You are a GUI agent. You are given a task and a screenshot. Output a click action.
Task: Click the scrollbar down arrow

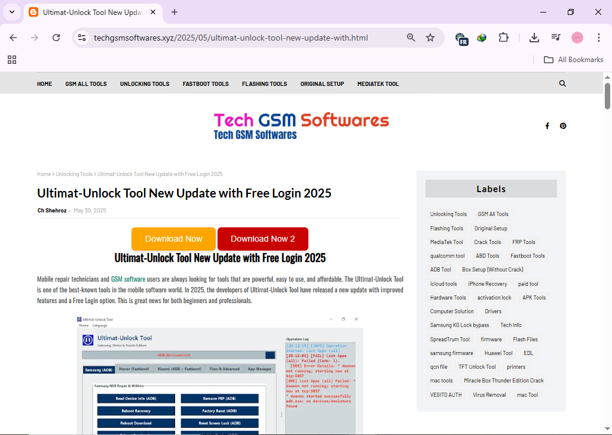(x=607, y=429)
